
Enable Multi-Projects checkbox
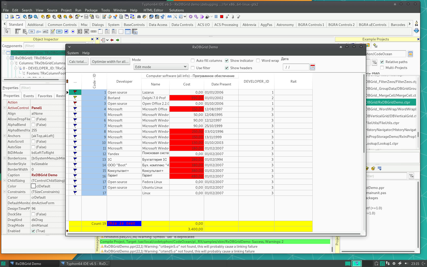(x=382, y=68)
